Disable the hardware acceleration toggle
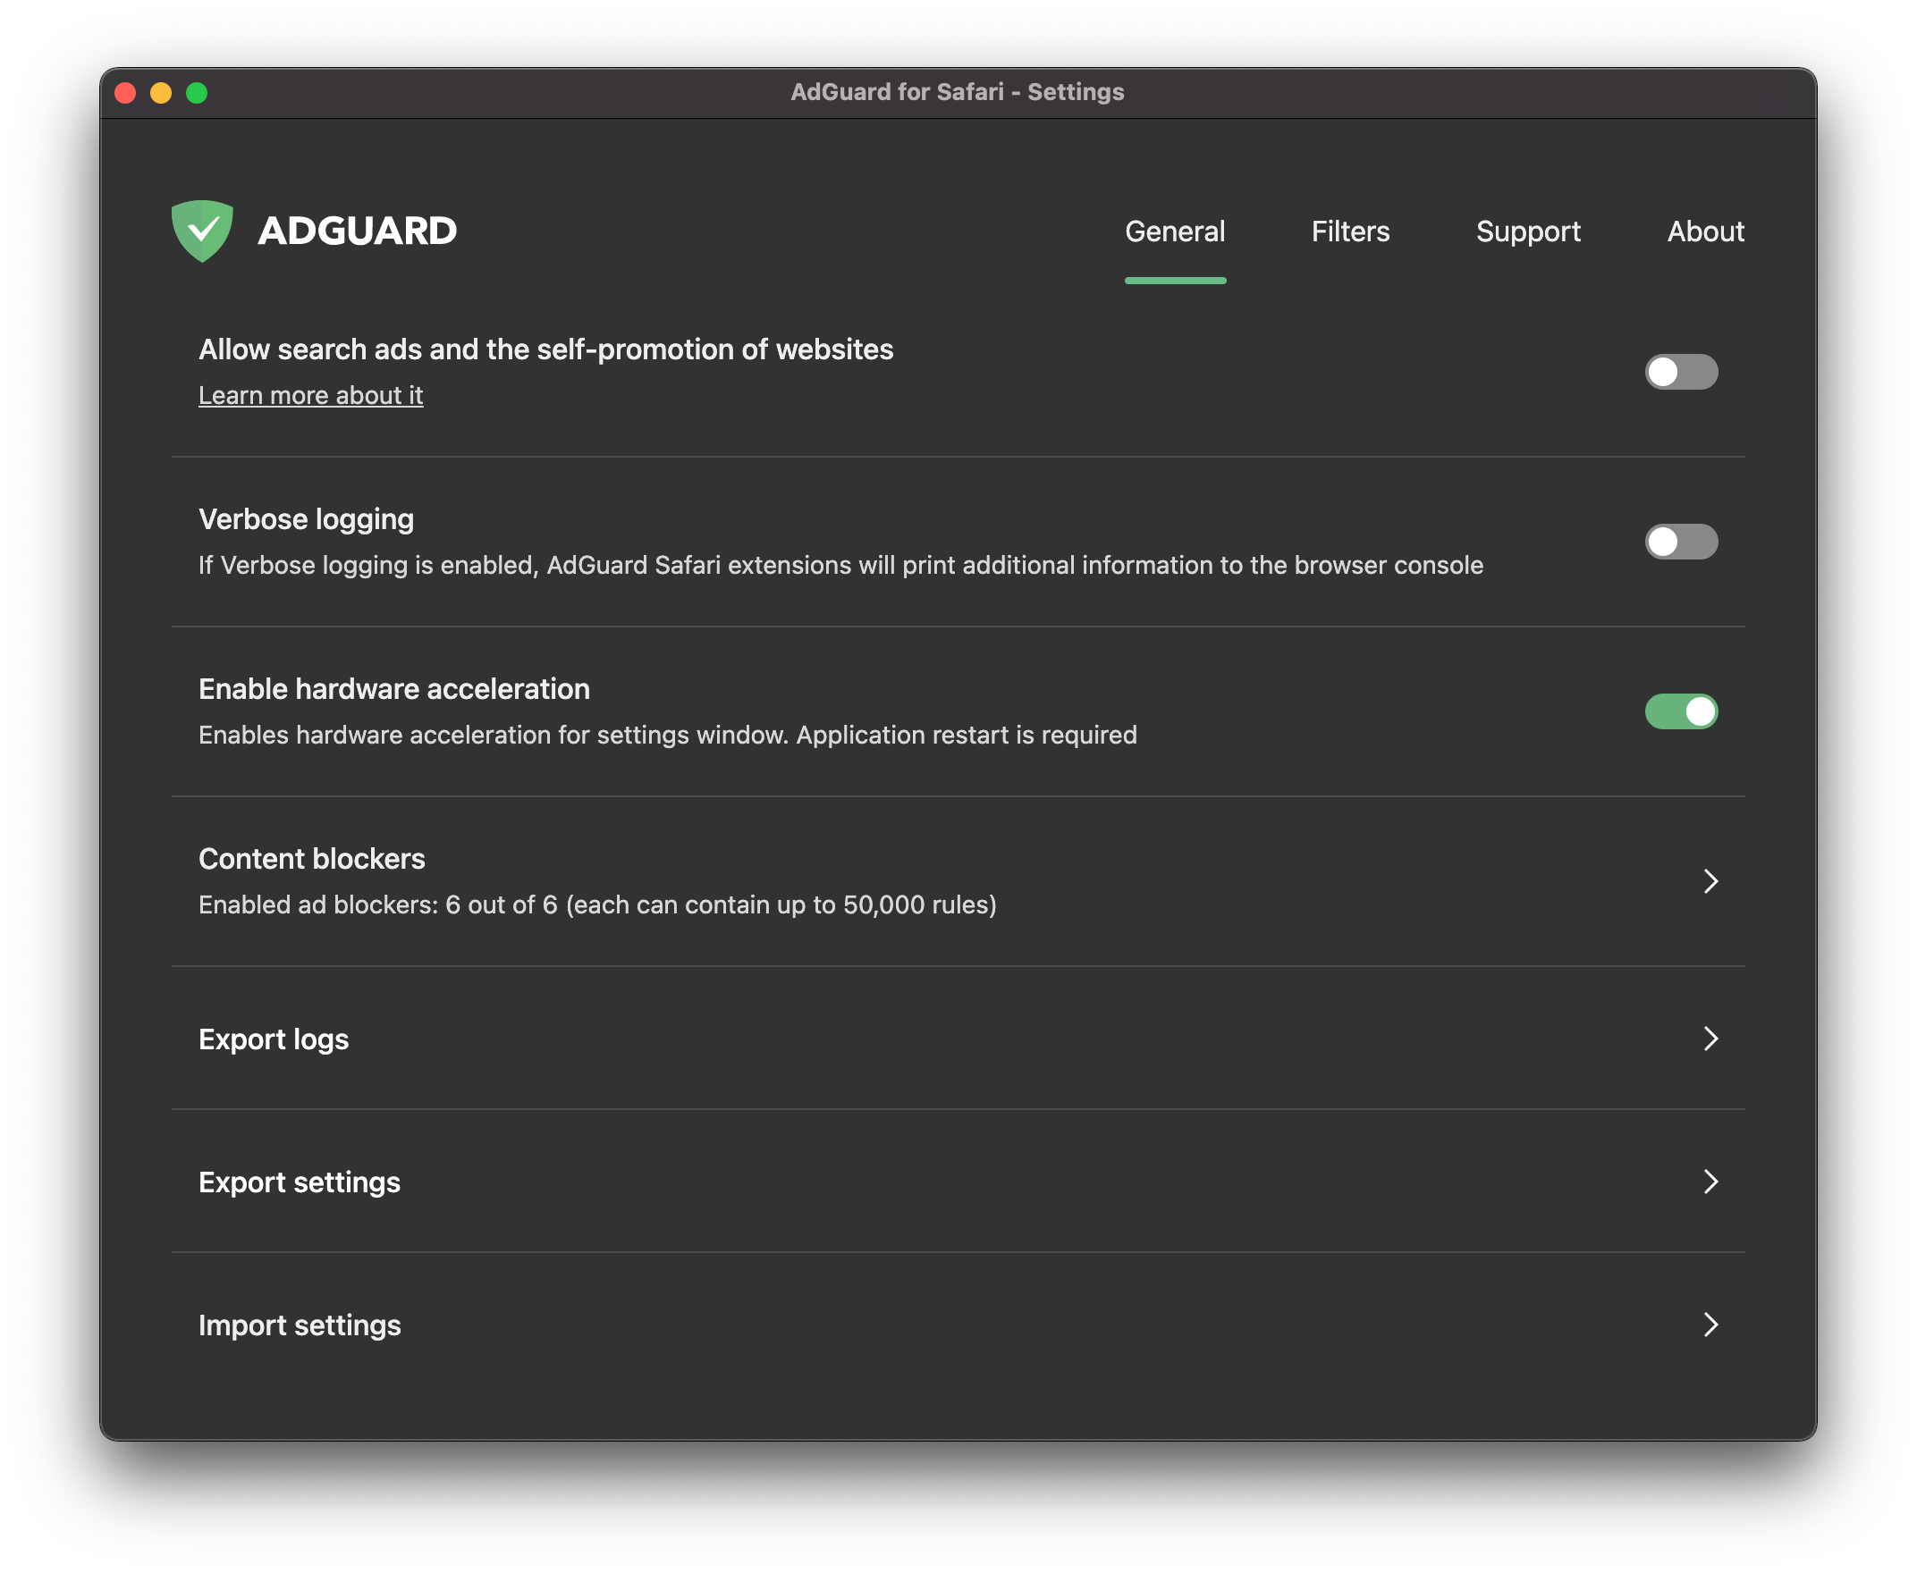 tap(1680, 711)
